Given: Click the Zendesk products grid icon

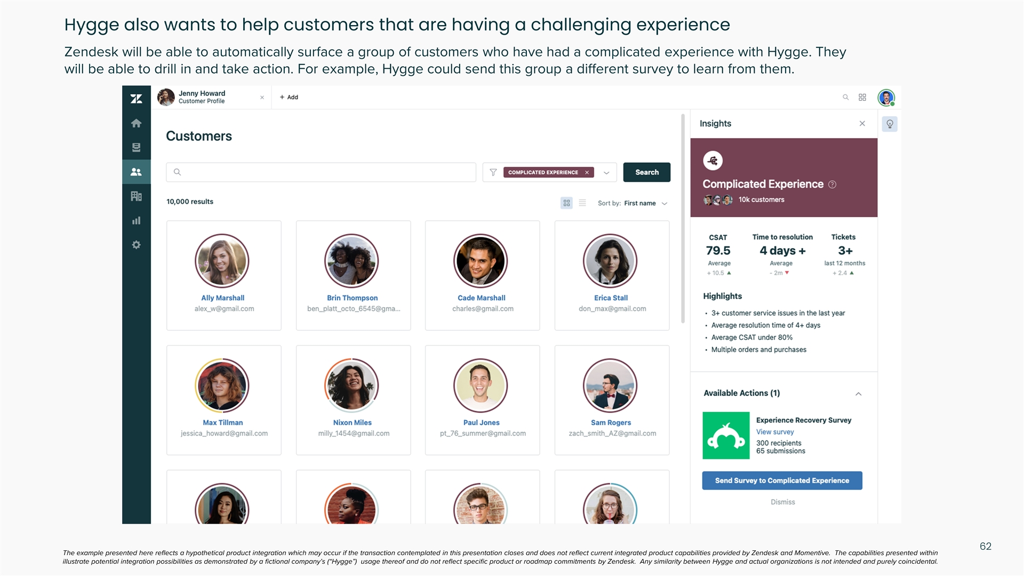Looking at the screenshot, I should 862,97.
